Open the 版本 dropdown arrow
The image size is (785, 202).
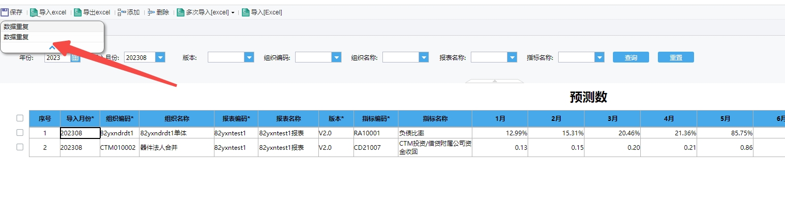(x=249, y=57)
